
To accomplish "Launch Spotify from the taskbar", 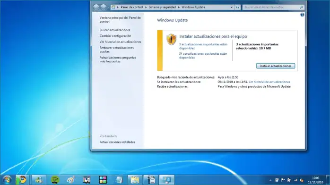I will pyautogui.click(x=55, y=180).
